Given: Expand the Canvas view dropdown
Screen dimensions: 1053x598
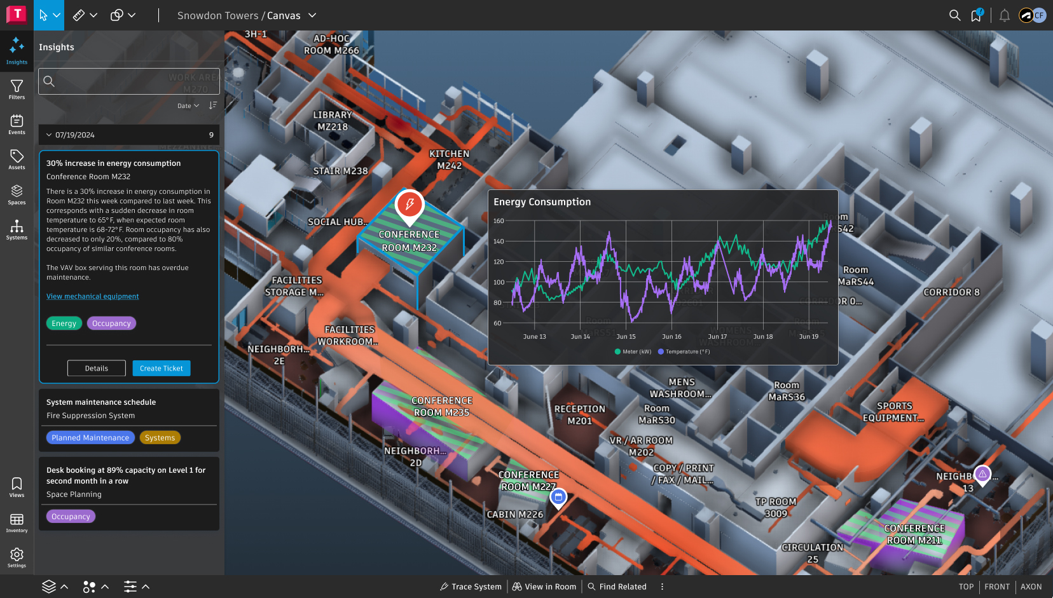Looking at the screenshot, I should pyautogui.click(x=312, y=15).
